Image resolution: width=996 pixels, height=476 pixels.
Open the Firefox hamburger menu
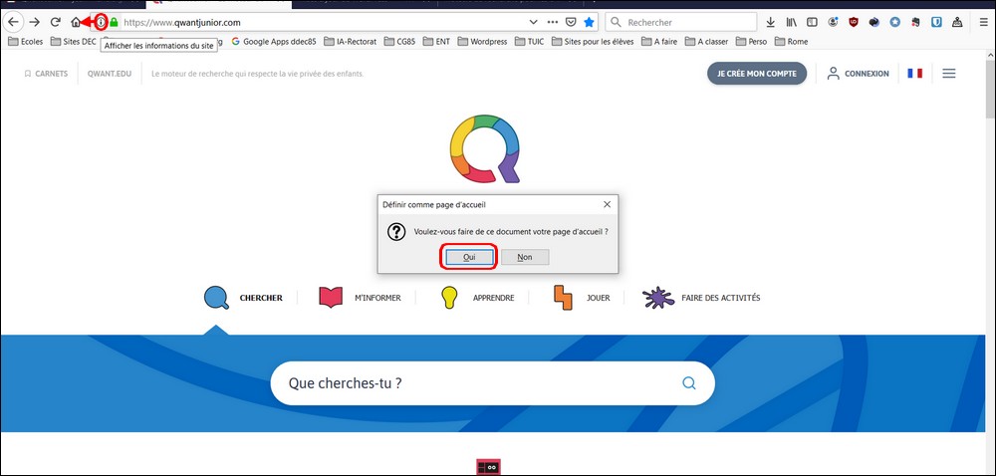983,22
